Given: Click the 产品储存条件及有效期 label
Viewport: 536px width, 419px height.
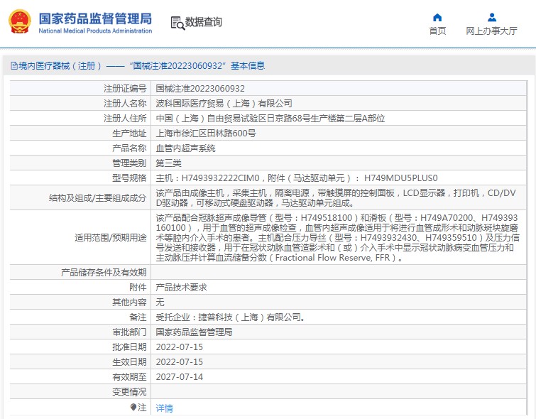Looking at the screenshot, I should [x=104, y=272].
